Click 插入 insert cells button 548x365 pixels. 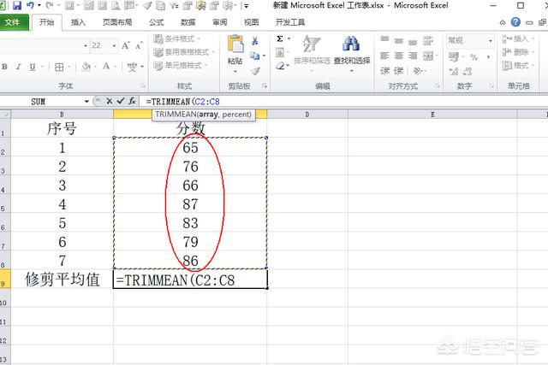(x=518, y=38)
